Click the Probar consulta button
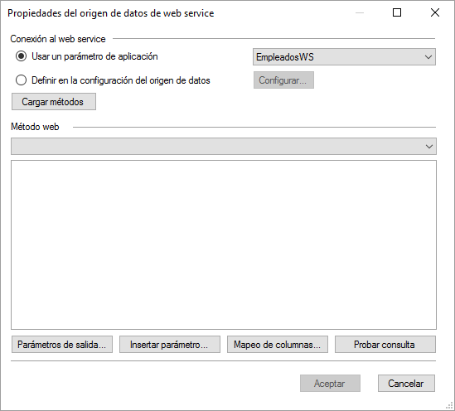Viewport: 455px width, 411px height. [385, 345]
